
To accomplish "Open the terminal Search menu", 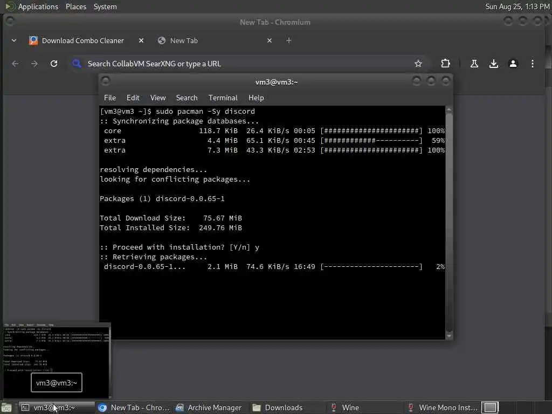I will point(187,98).
